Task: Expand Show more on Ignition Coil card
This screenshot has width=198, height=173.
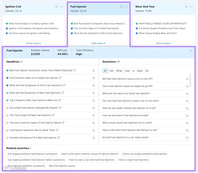Action: pos(34,44)
